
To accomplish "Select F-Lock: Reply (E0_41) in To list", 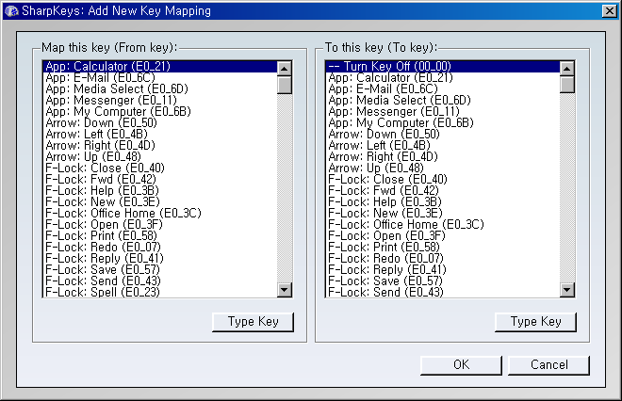I will [442, 269].
